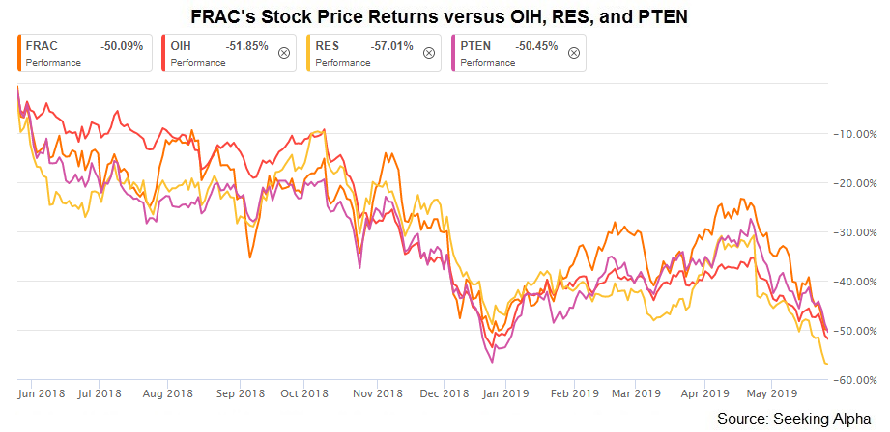
Task: Click the -50.00% y-axis label
Action: pyautogui.click(x=855, y=330)
